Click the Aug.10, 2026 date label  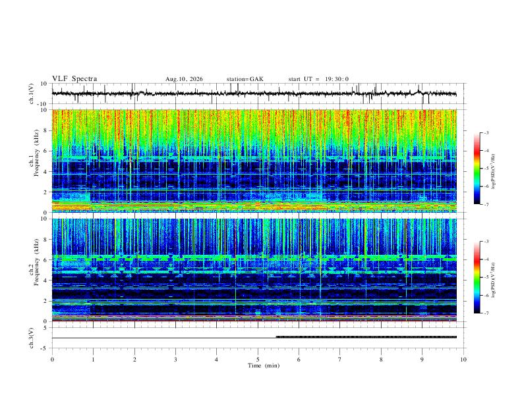184,79
